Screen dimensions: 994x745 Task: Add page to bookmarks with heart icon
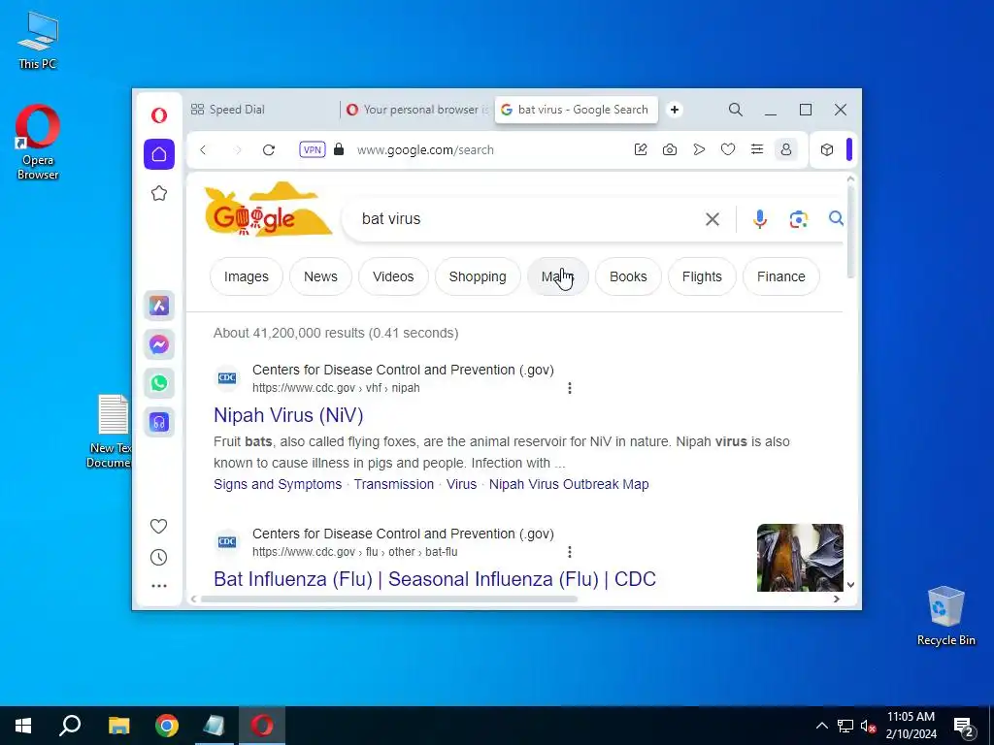728,149
